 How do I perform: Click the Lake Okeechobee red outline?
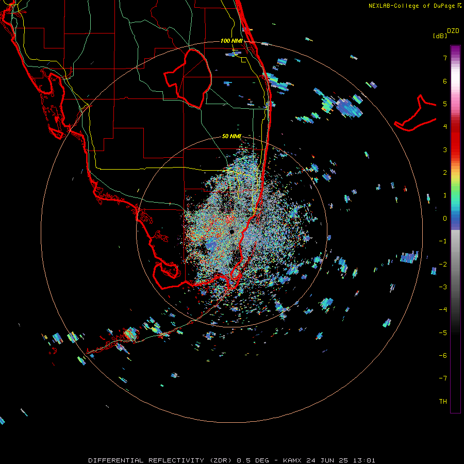coord(188,79)
